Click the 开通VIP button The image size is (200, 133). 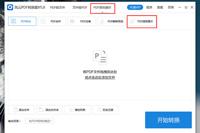pos(135,7)
